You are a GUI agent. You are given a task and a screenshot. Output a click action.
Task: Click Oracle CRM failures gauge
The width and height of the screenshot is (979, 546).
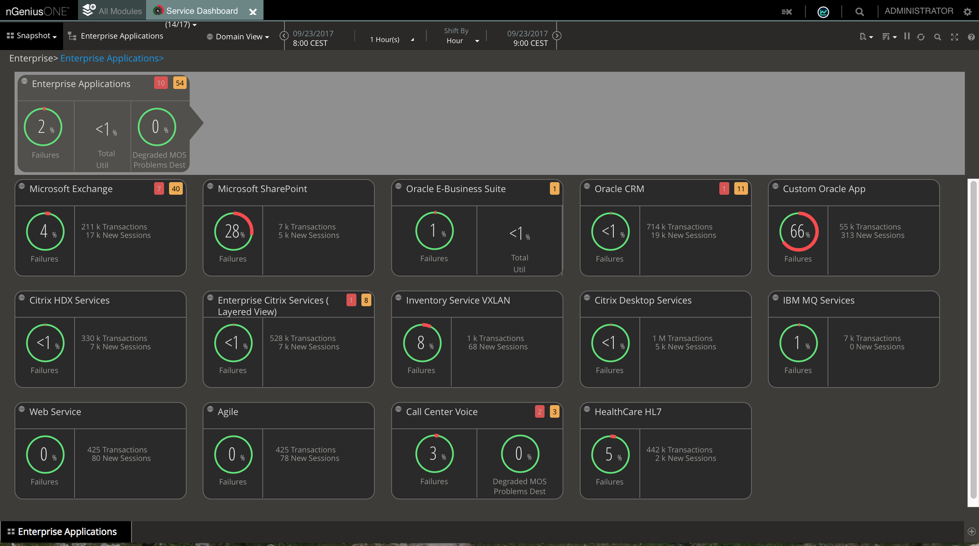610,231
